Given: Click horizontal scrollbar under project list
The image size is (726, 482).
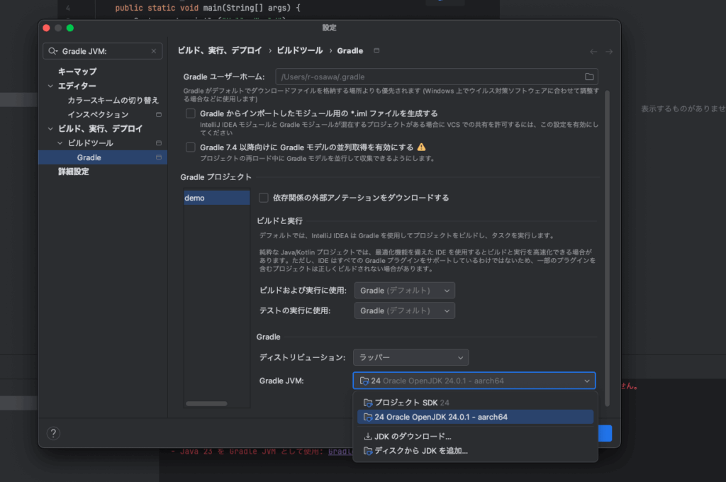Looking at the screenshot, I should (206, 404).
